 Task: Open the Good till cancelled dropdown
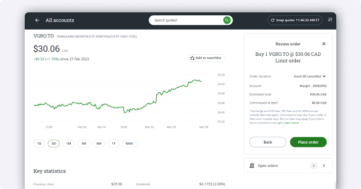[x=310, y=76]
